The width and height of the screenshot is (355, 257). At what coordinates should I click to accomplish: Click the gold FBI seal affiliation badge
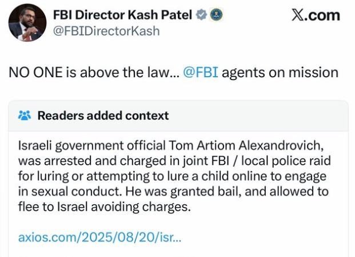(x=217, y=15)
